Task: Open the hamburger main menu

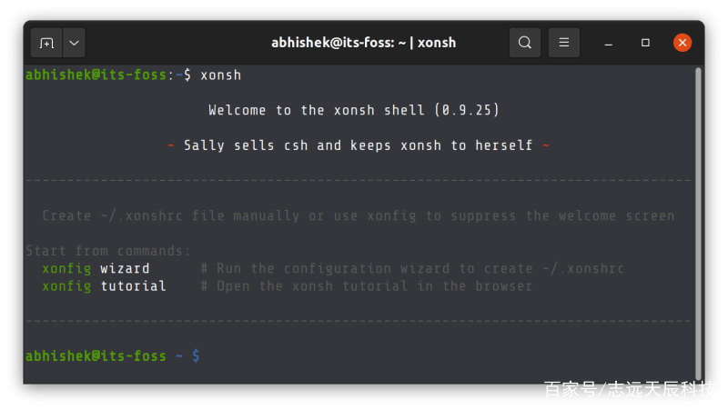Action: [x=563, y=43]
